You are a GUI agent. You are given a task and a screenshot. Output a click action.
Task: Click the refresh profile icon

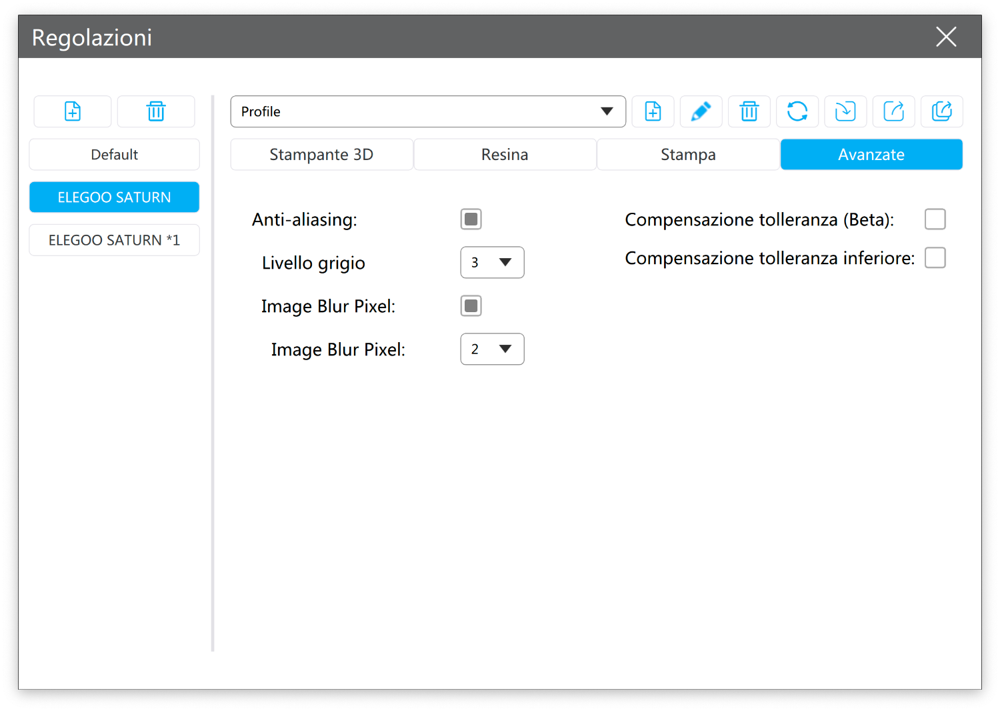pyautogui.click(x=797, y=111)
